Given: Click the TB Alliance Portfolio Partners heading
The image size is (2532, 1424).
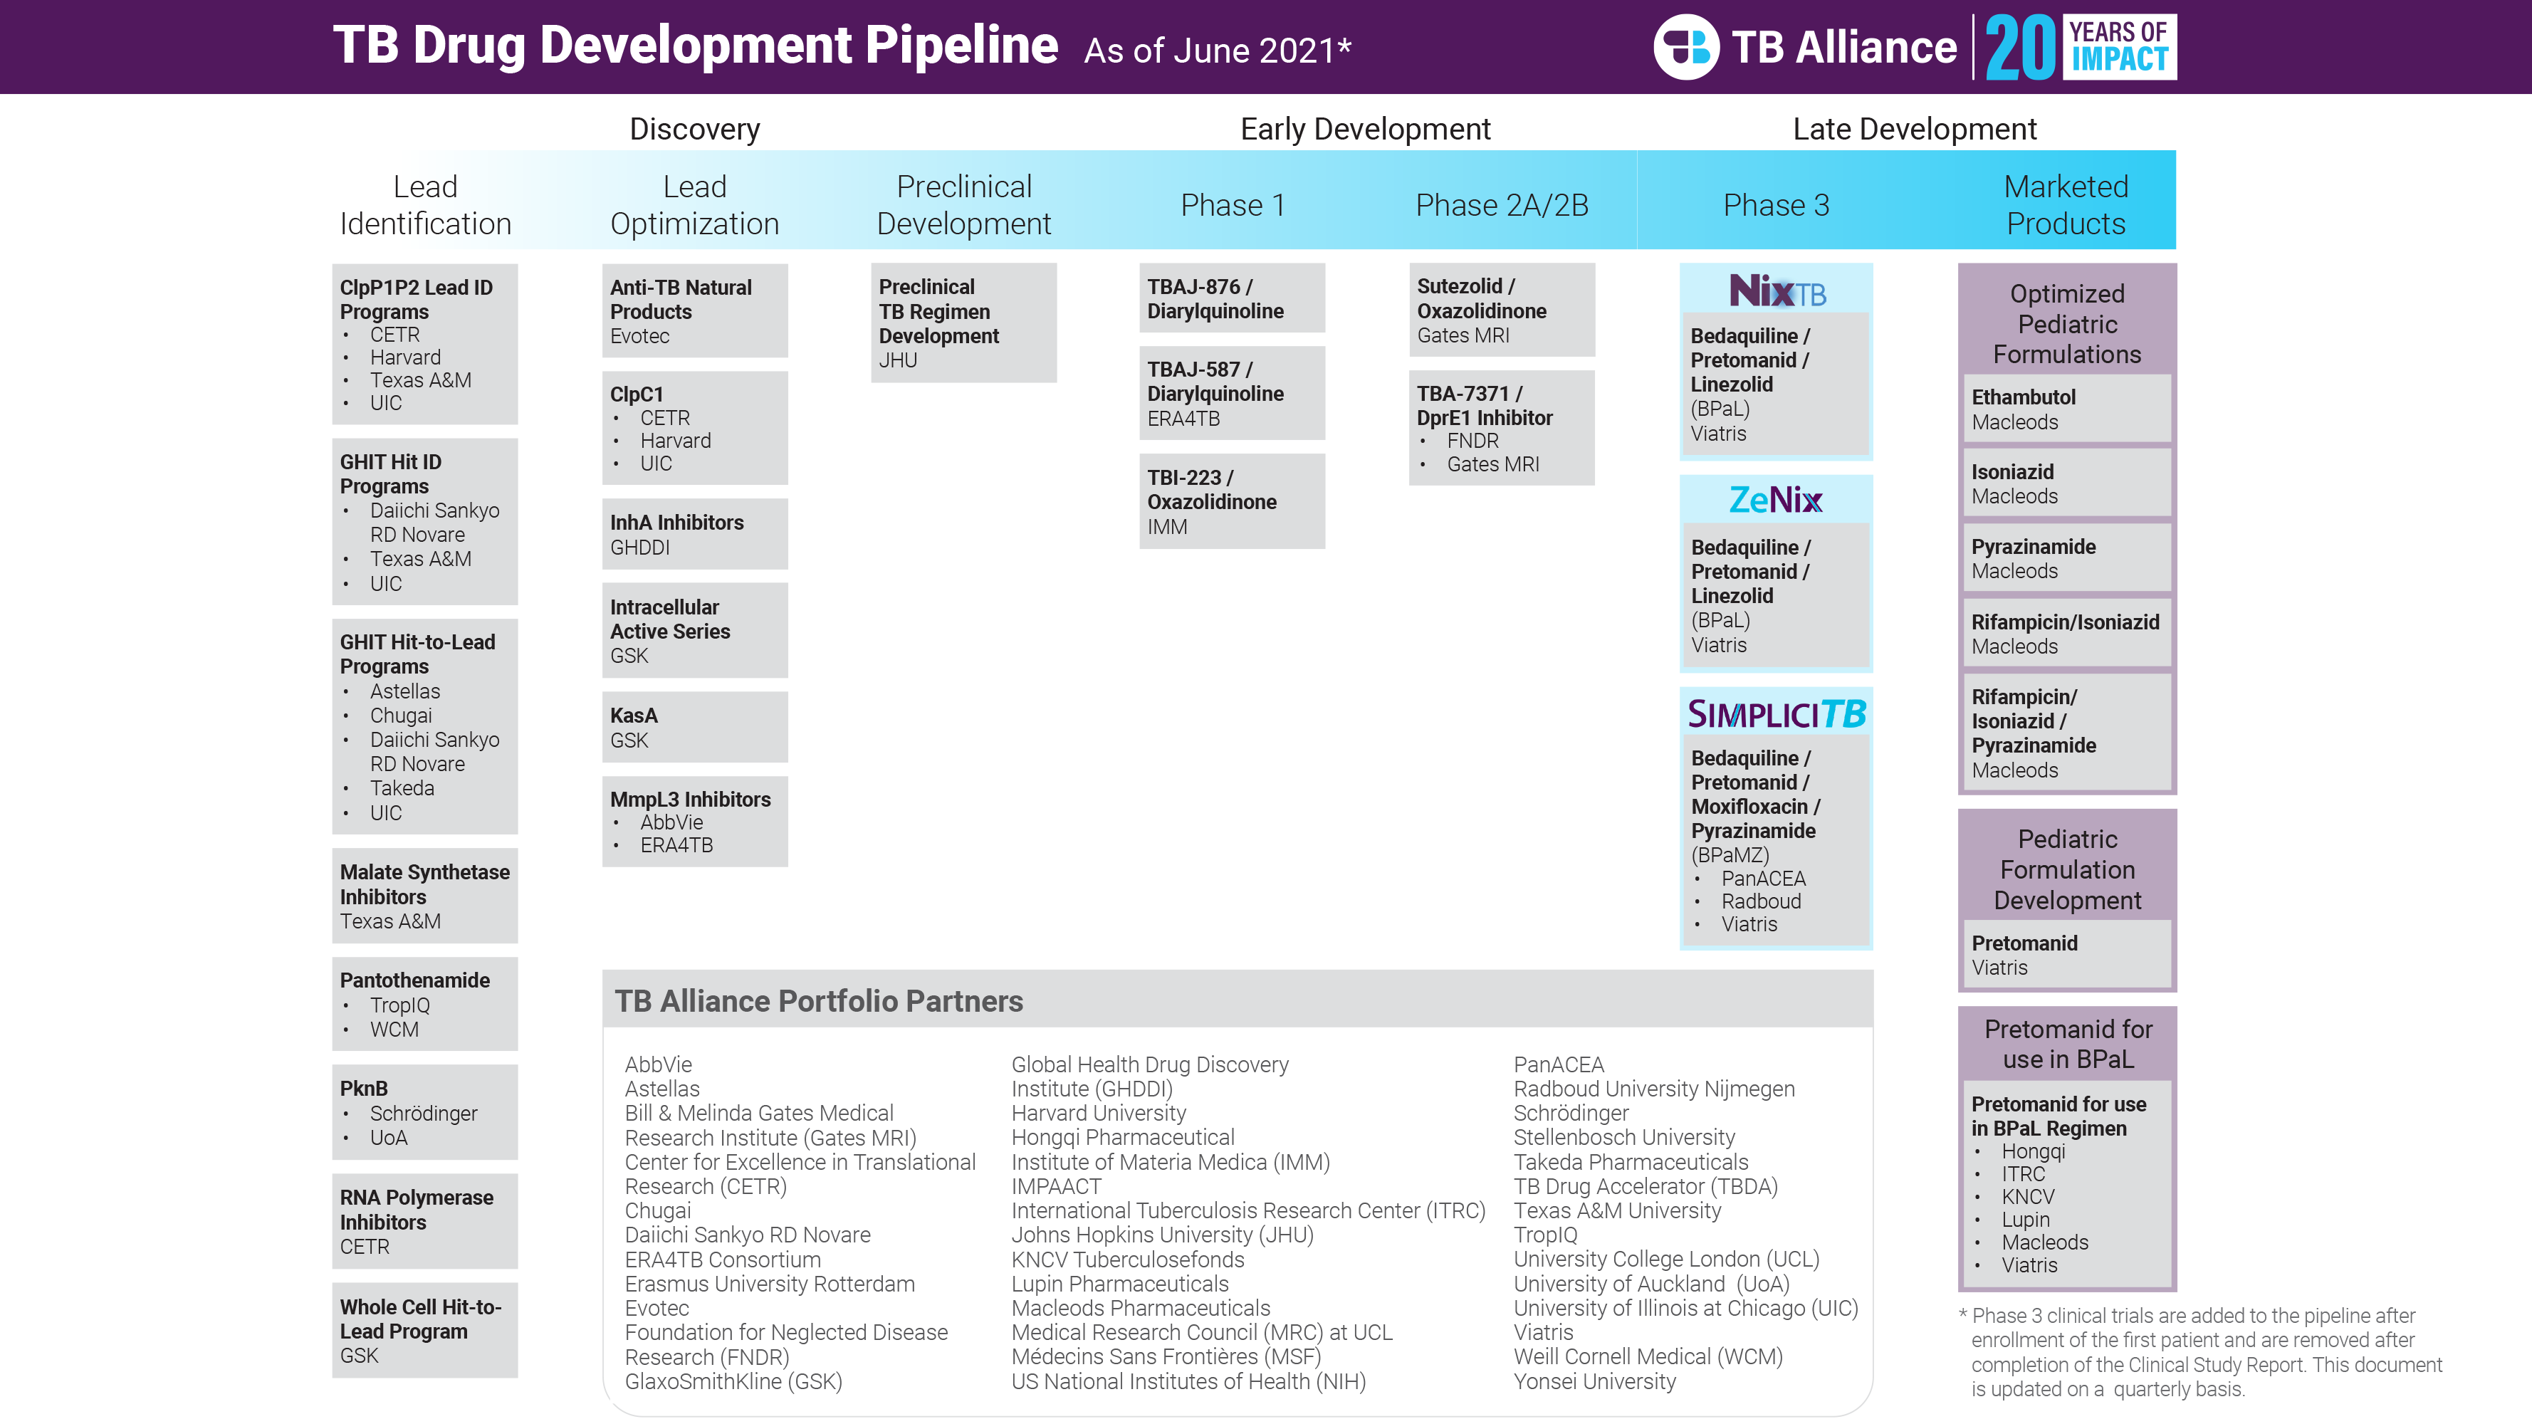Looking at the screenshot, I should [819, 1000].
